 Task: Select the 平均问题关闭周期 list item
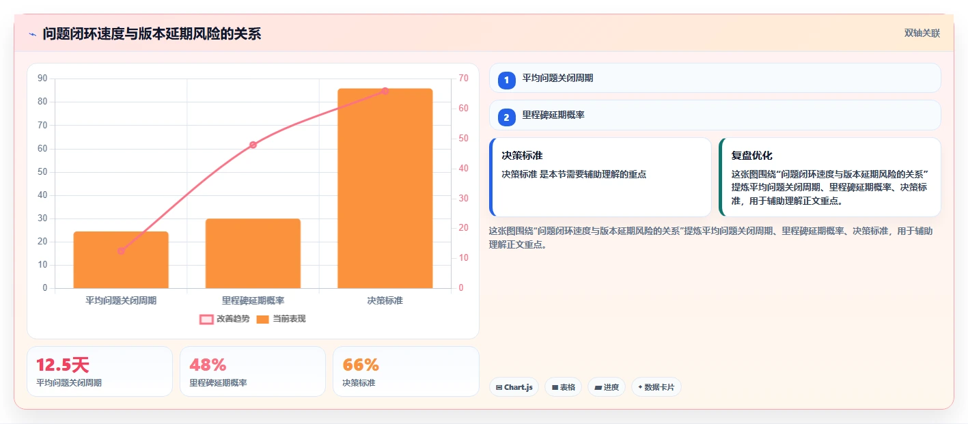(715, 78)
